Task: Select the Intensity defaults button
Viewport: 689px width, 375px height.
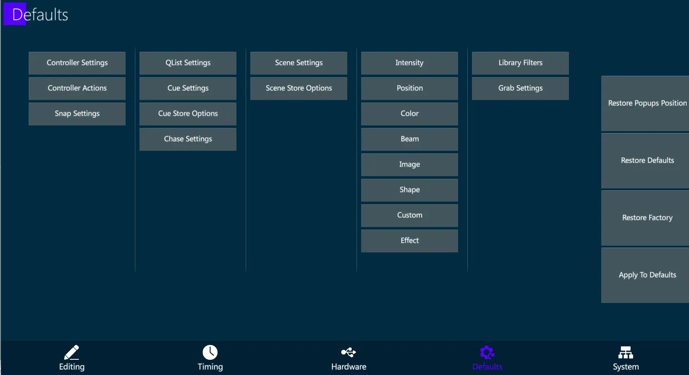Action: 410,63
